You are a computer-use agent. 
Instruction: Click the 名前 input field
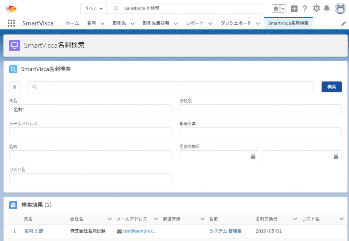point(90,156)
